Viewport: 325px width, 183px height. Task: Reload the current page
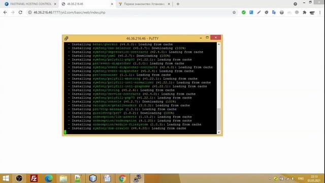click(x=20, y=12)
